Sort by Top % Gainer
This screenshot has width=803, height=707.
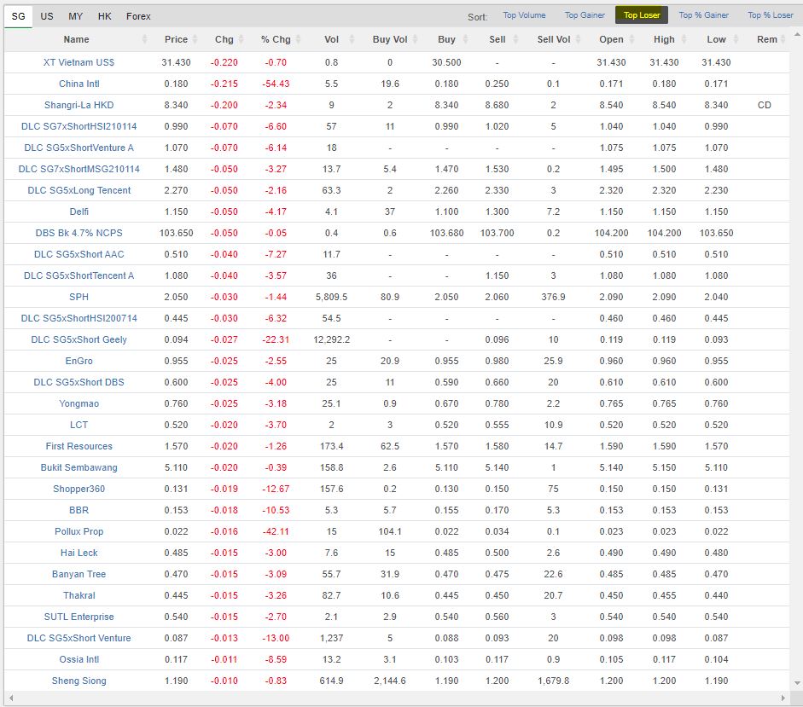tap(704, 15)
